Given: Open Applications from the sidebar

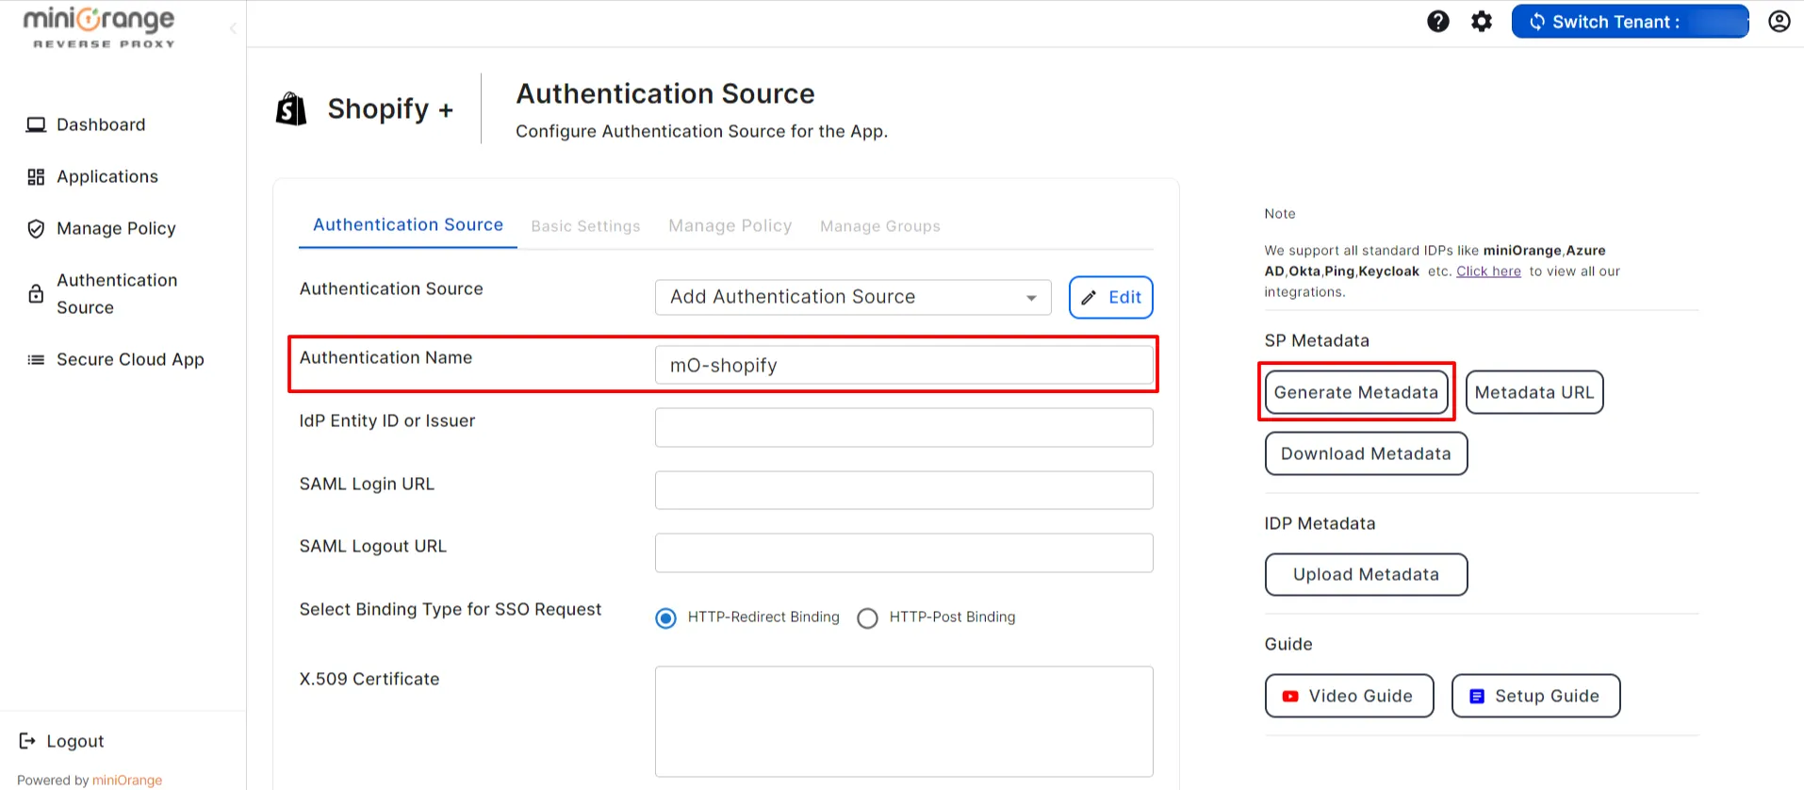Looking at the screenshot, I should (107, 177).
